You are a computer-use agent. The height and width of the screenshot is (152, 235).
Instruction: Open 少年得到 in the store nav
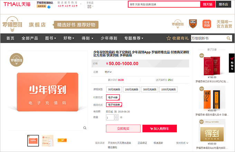[109, 38]
